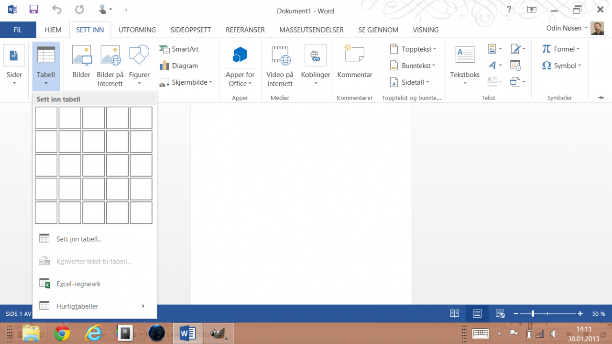Open the quick parts (Hurtigdeler) icon
The width and height of the screenshot is (612, 344).
point(495,49)
